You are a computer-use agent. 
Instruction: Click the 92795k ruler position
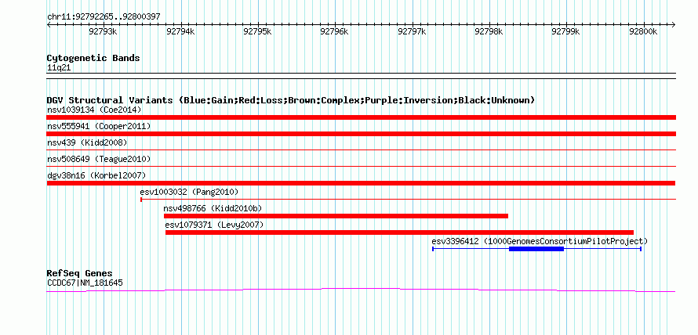pyautogui.click(x=257, y=31)
